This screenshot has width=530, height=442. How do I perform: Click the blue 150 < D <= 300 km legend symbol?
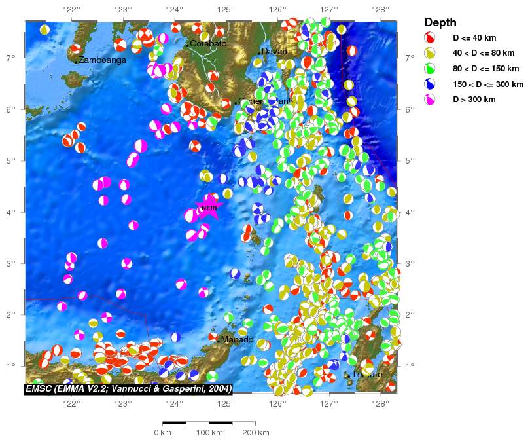[x=430, y=84]
